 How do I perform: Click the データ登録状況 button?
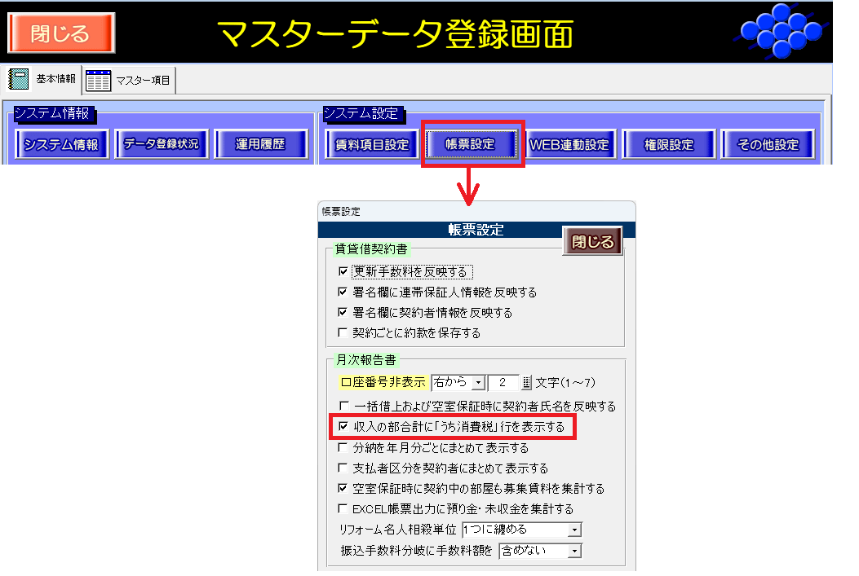pos(161,145)
